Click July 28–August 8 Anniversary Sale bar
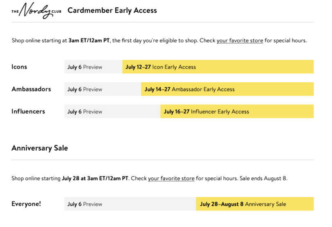Screen dimensions: 332x227 coord(255,204)
